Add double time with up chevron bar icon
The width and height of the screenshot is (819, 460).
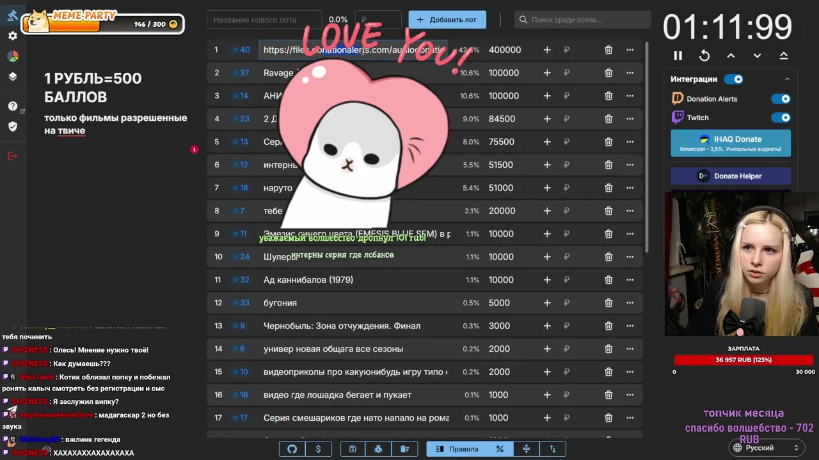click(x=783, y=56)
